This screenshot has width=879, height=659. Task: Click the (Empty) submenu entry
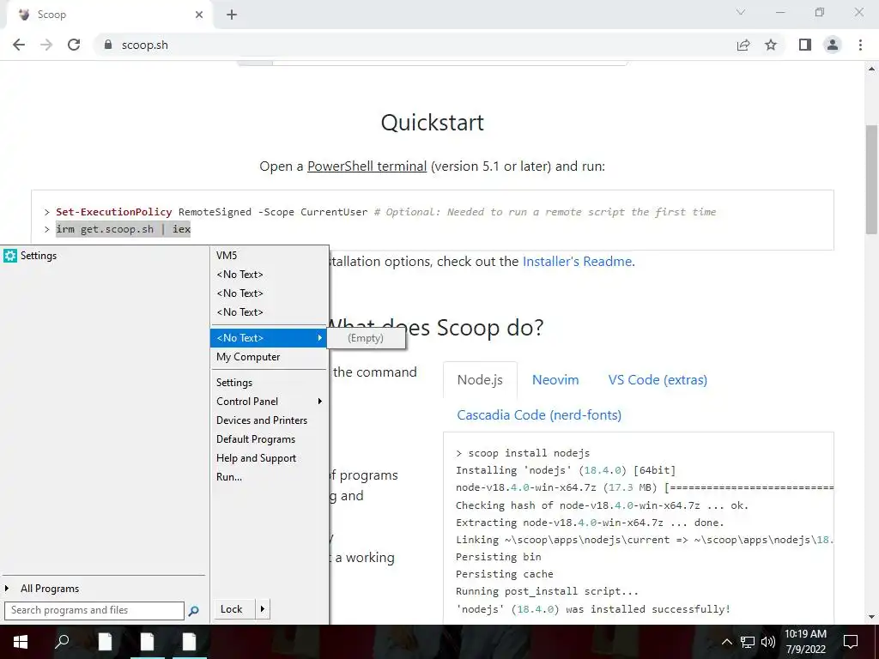tap(366, 338)
